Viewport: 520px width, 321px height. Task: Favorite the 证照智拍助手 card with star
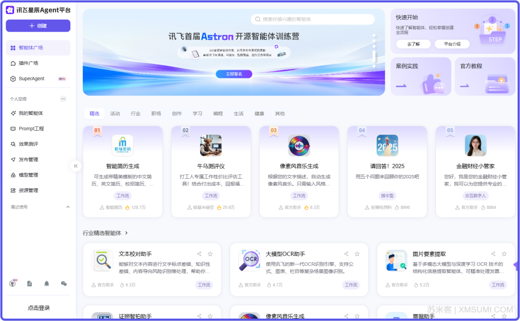(210, 316)
